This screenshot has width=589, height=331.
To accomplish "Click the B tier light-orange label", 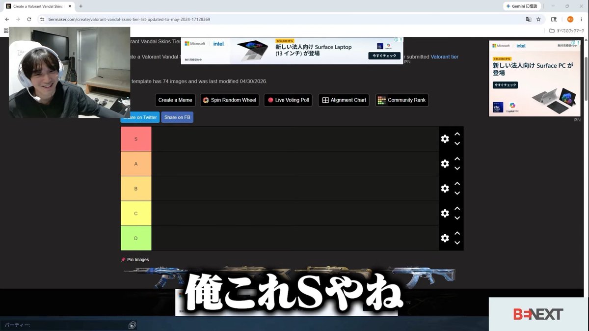I will click(x=136, y=189).
